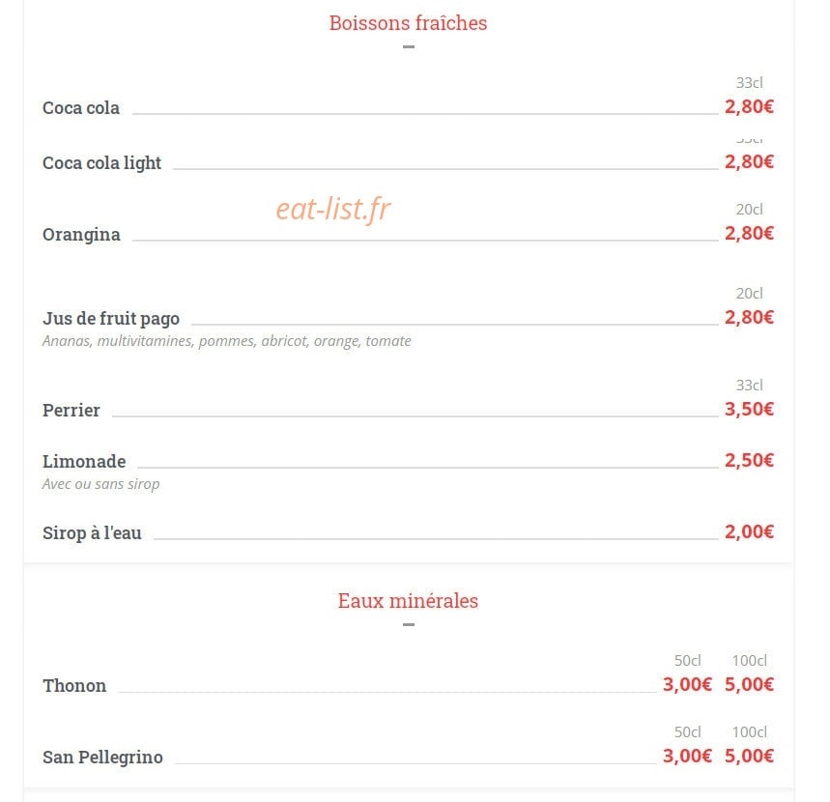Screen dimensions: 830x802
Task: Click the Perrier 3,50€ price
Action: [x=749, y=409]
